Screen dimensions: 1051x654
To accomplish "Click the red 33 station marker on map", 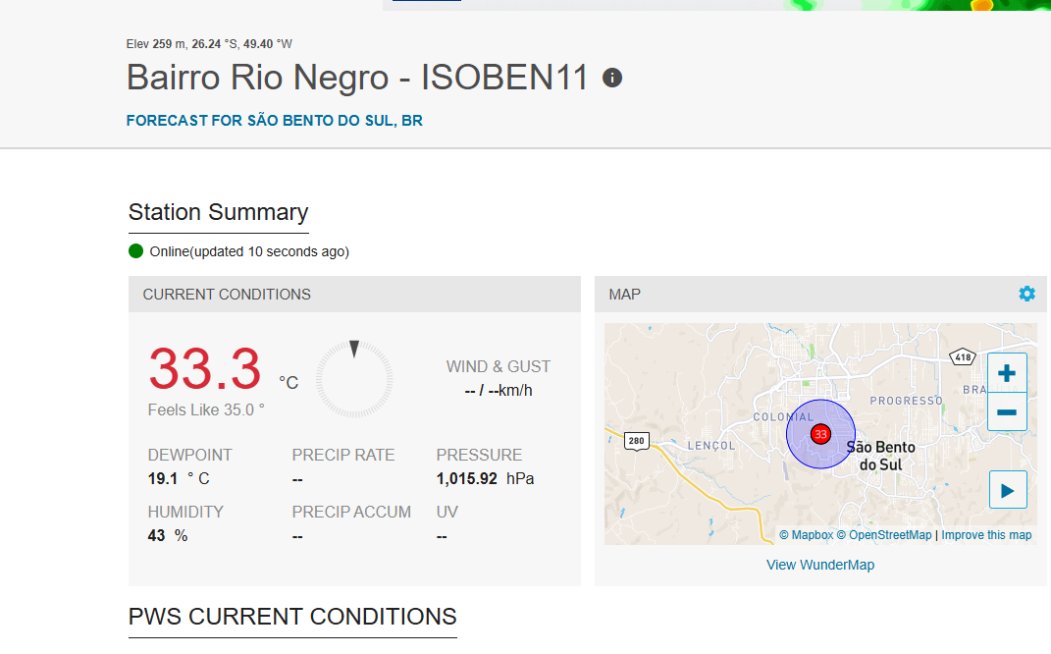I will (820, 434).
